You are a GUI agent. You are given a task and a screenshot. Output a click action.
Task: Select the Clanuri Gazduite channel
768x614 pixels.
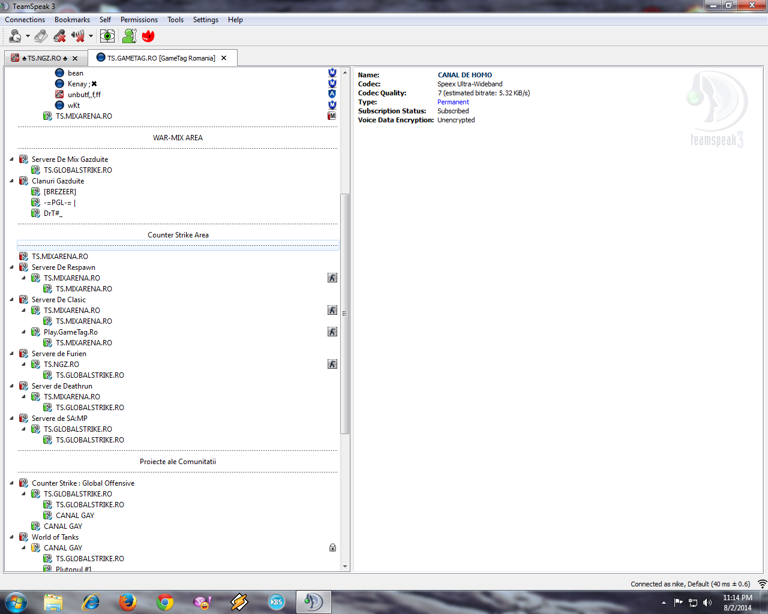point(58,181)
